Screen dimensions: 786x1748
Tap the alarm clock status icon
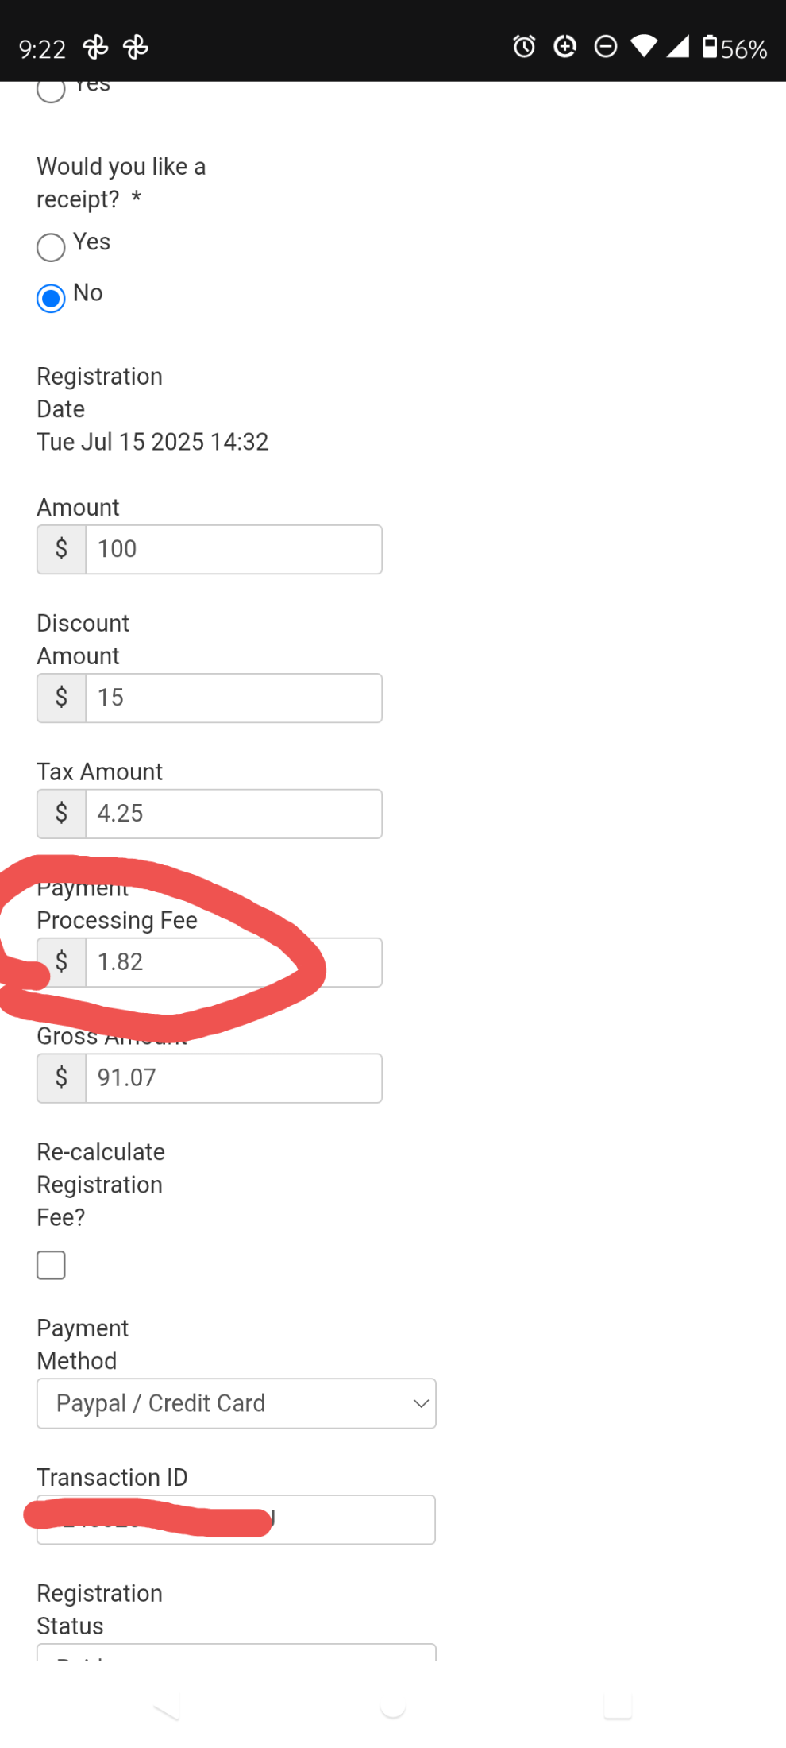coord(524,47)
